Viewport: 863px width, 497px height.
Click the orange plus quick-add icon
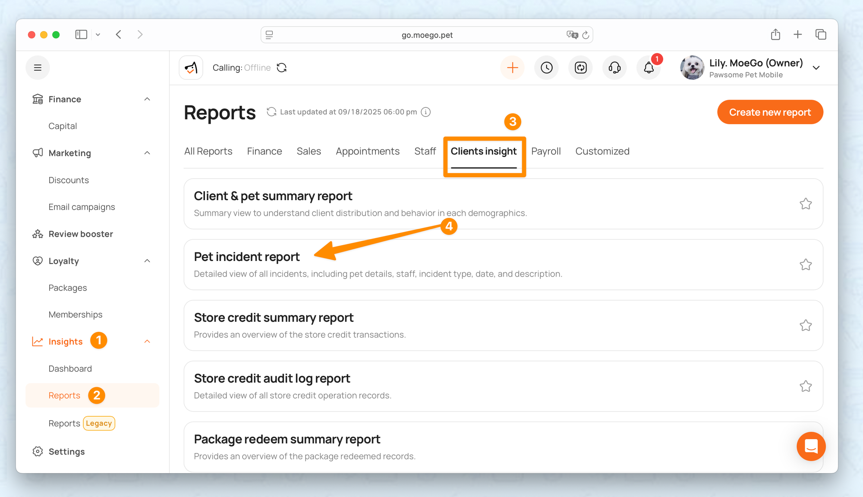512,68
